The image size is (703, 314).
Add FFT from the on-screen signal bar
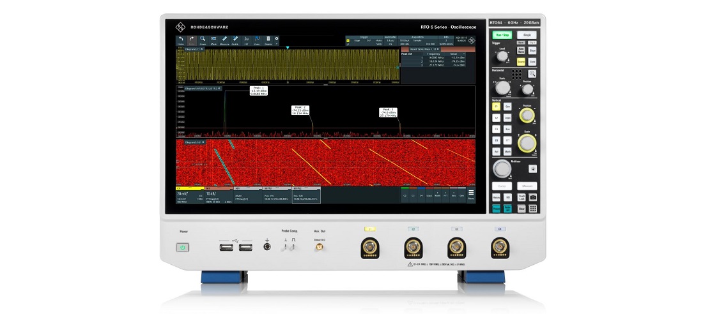click(445, 195)
